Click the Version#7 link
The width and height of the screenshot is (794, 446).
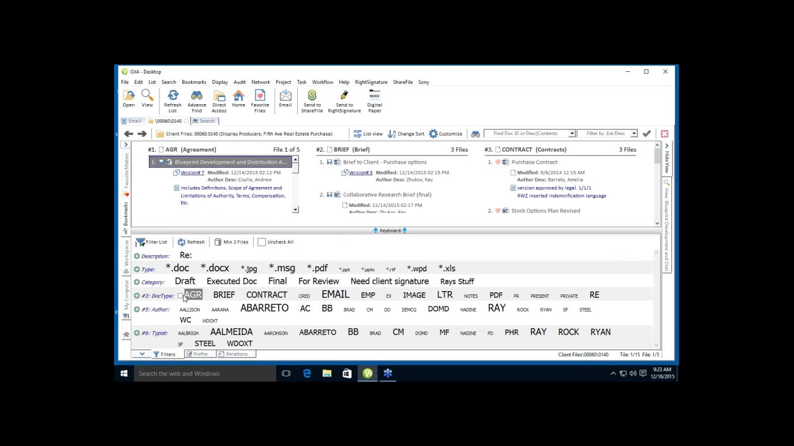click(x=192, y=173)
